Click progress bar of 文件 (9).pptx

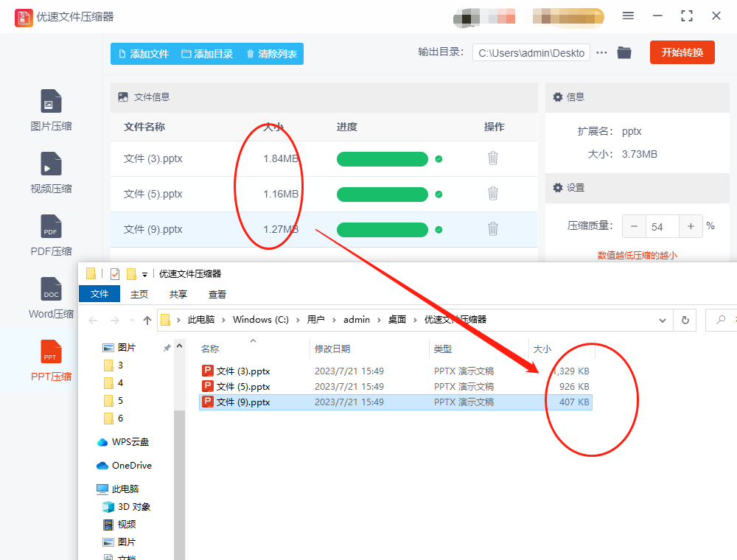point(382,230)
